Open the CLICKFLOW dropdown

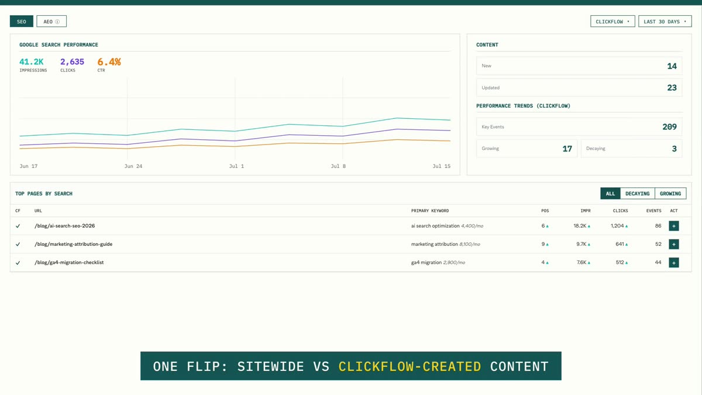[x=612, y=22]
